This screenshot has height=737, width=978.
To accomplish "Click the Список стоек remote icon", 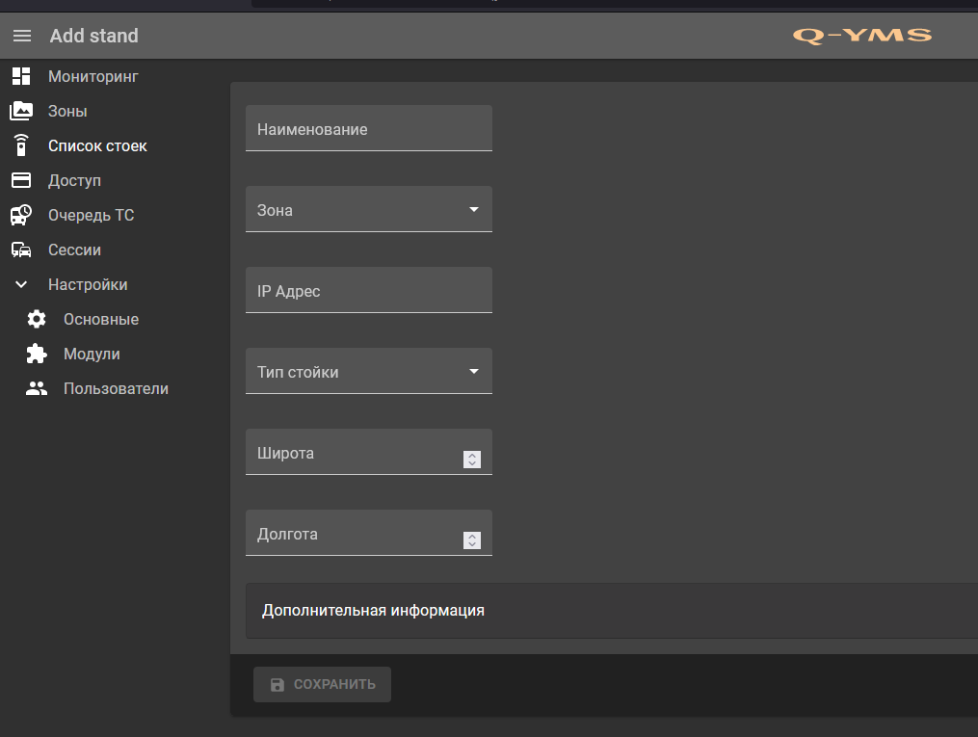I will (21, 145).
